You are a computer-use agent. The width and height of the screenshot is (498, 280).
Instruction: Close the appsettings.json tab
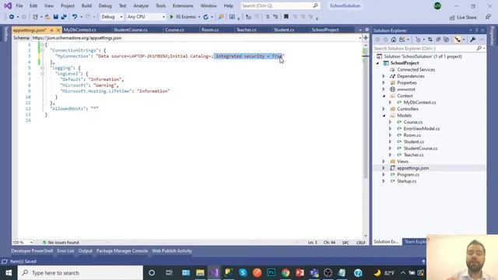tap(58, 30)
